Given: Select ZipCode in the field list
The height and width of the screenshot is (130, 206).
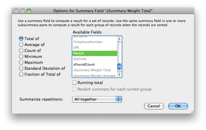Looking at the screenshot, I should click(95, 59).
